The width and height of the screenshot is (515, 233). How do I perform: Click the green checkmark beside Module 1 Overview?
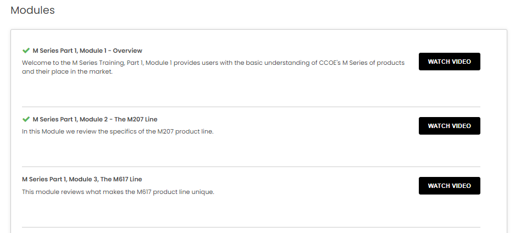pos(26,51)
